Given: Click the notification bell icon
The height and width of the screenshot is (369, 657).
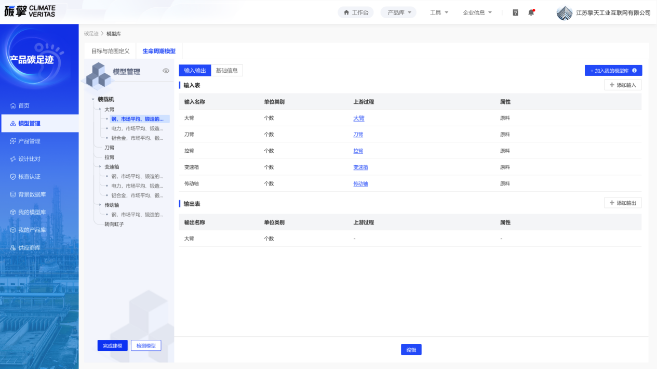Looking at the screenshot, I should tap(531, 12).
